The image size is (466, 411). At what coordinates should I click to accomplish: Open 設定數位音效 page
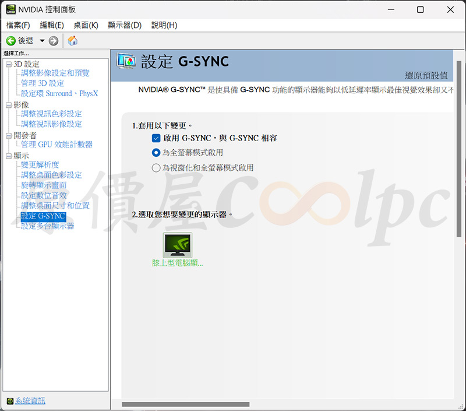pos(44,195)
